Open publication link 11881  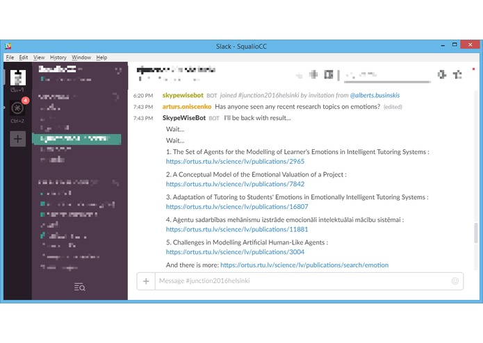[237, 229]
